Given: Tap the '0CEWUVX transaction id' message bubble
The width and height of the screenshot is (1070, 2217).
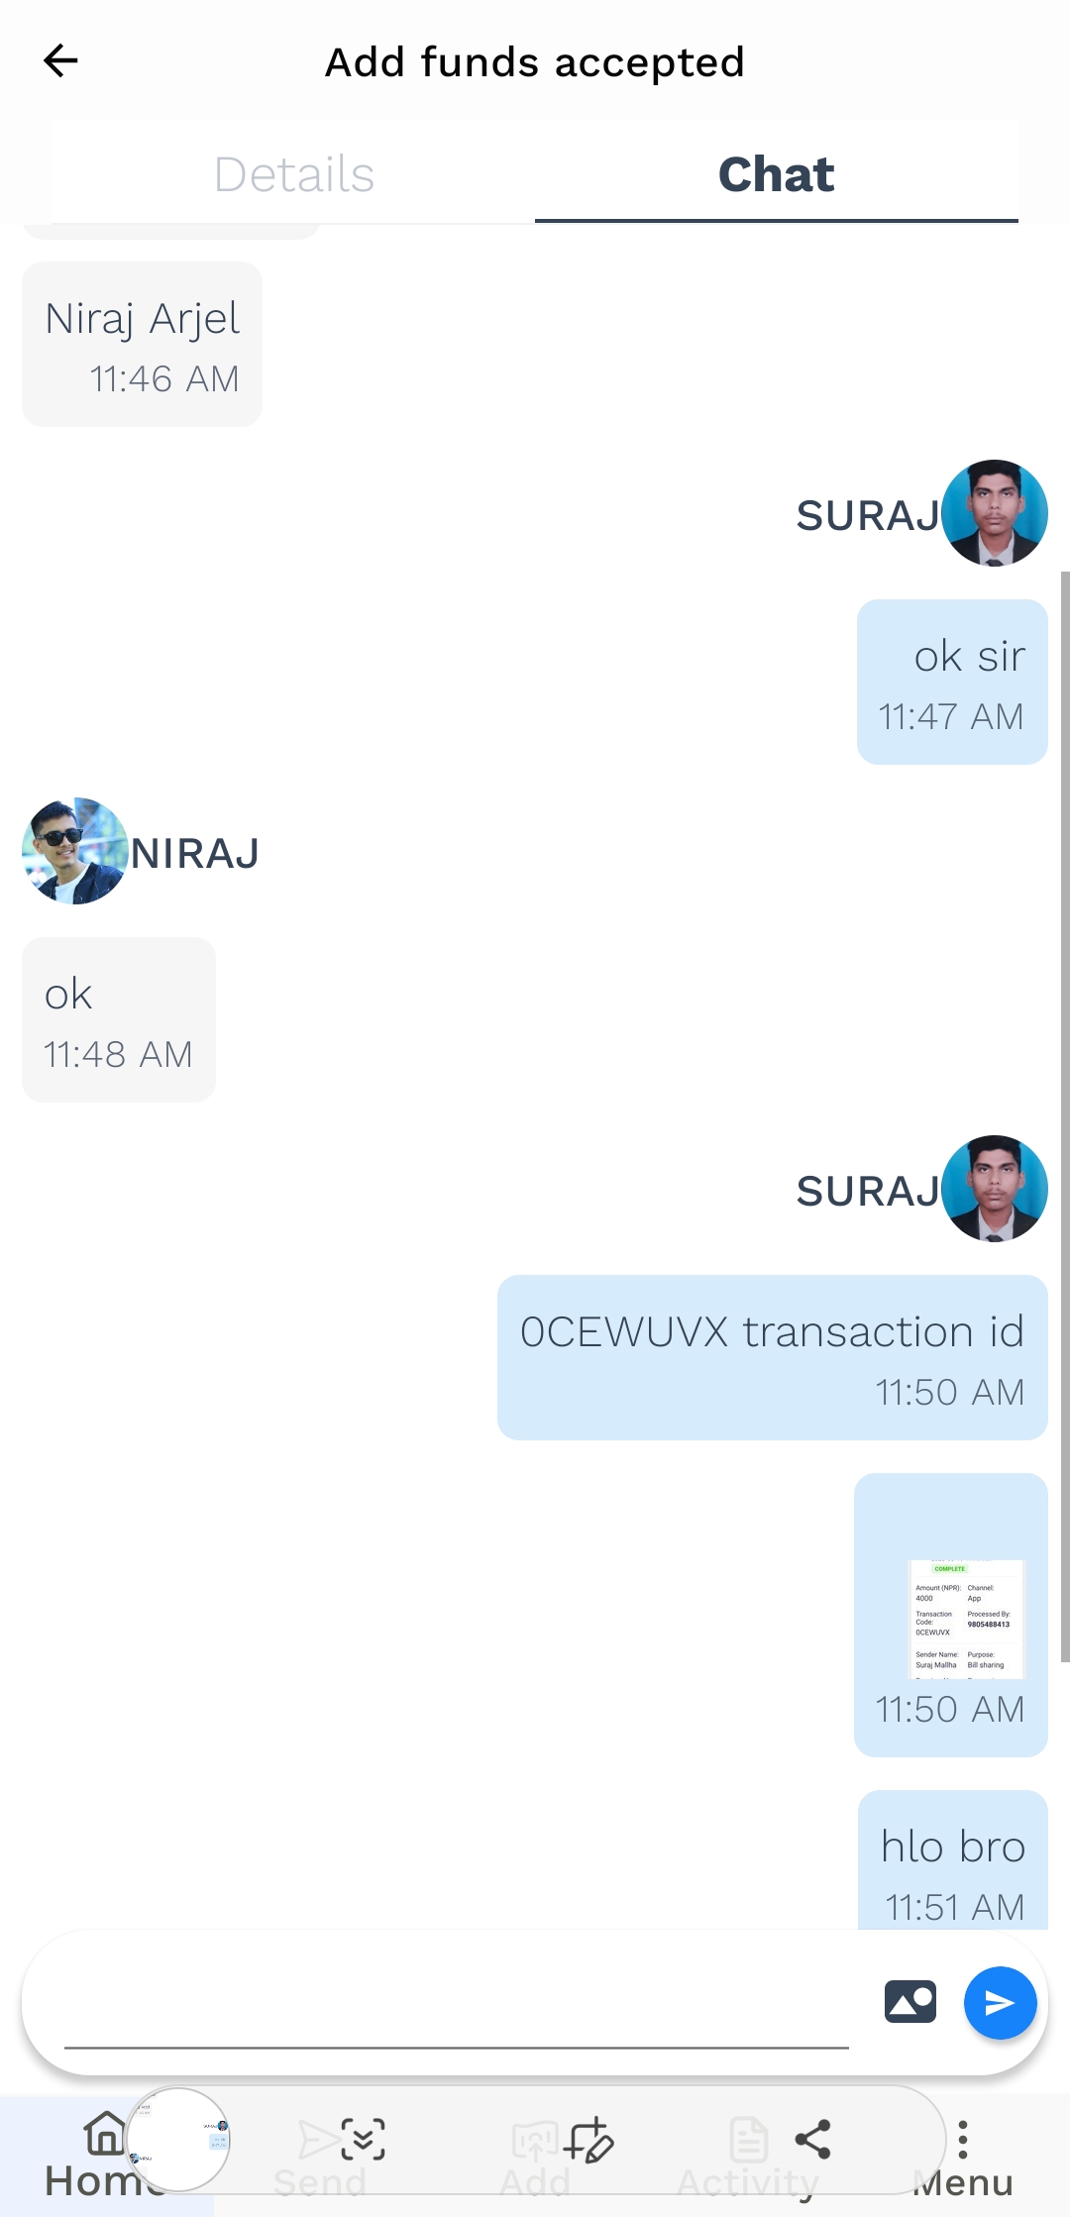Looking at the screenshot, I should pos(773,1357).
